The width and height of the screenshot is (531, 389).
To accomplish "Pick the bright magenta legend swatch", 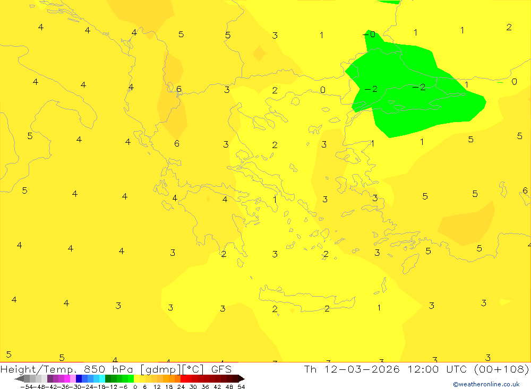I will pyautogui.click(x=67, y=378).
